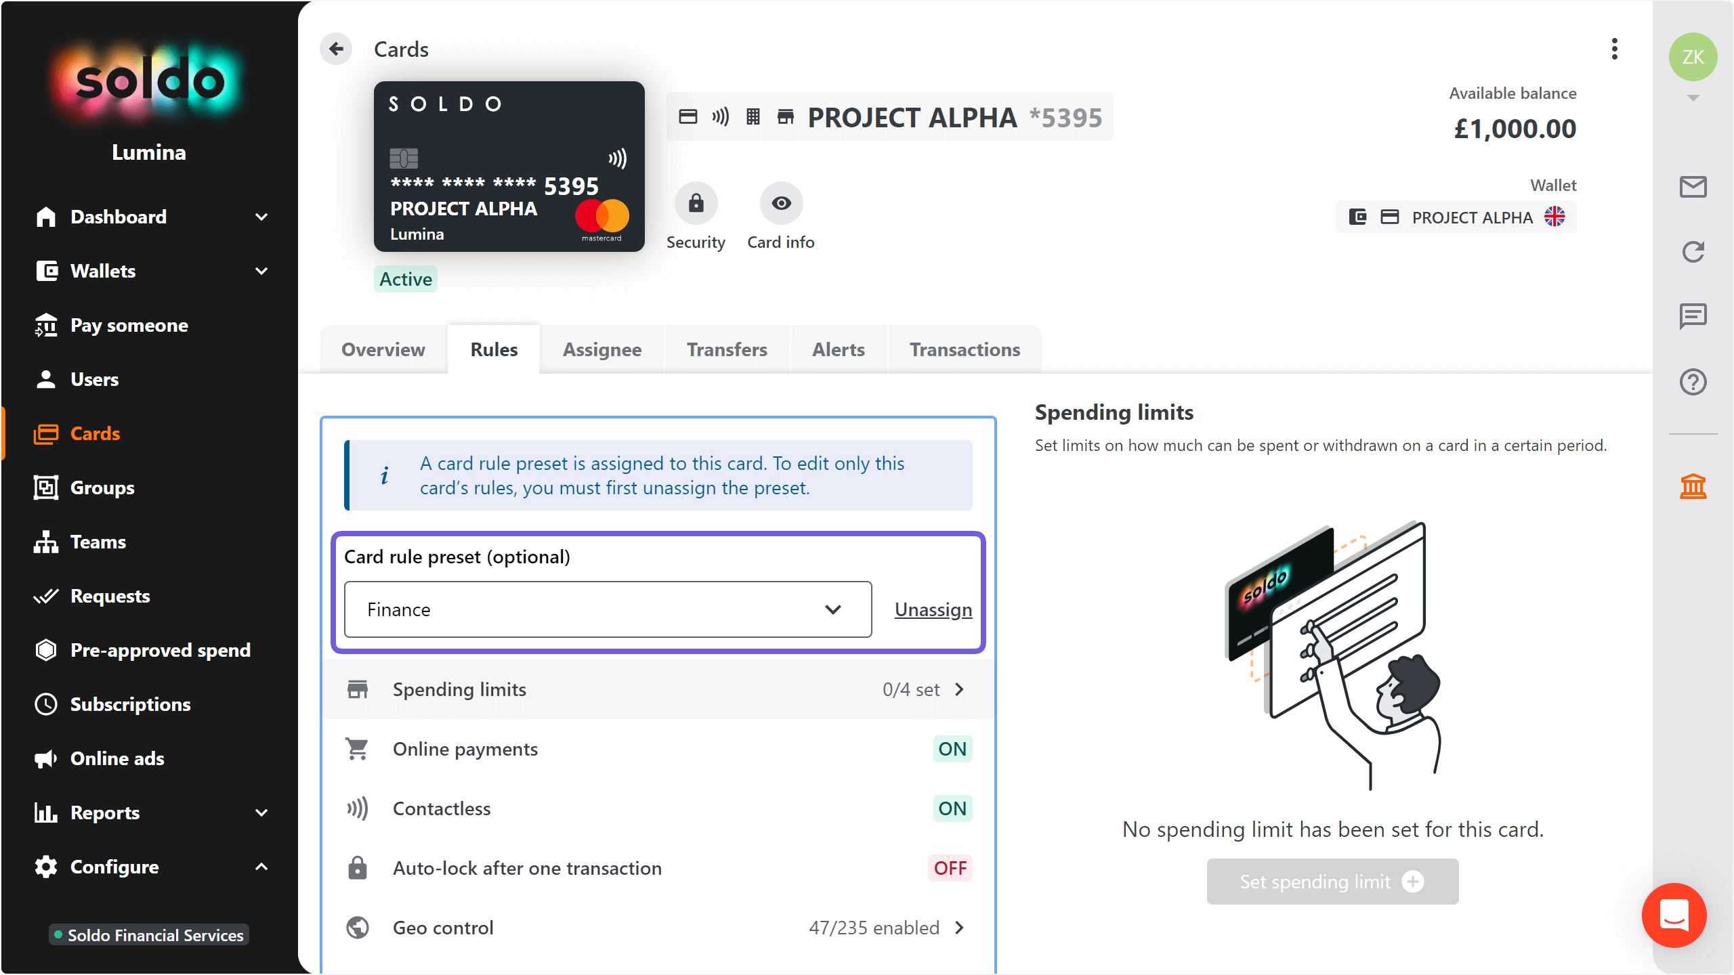Click the ZK user avatar
The image size is (1734, 975).
[x=1693, y=57]
